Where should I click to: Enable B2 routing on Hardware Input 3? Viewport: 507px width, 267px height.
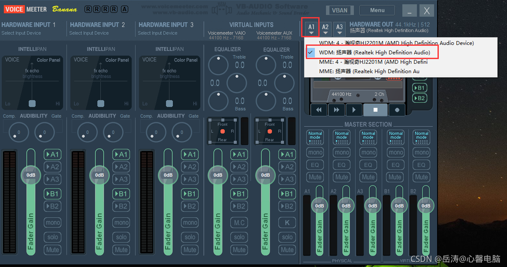point(190,206)
